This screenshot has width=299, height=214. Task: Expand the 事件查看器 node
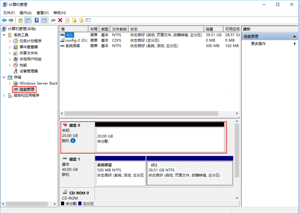(x=10, y=47)
